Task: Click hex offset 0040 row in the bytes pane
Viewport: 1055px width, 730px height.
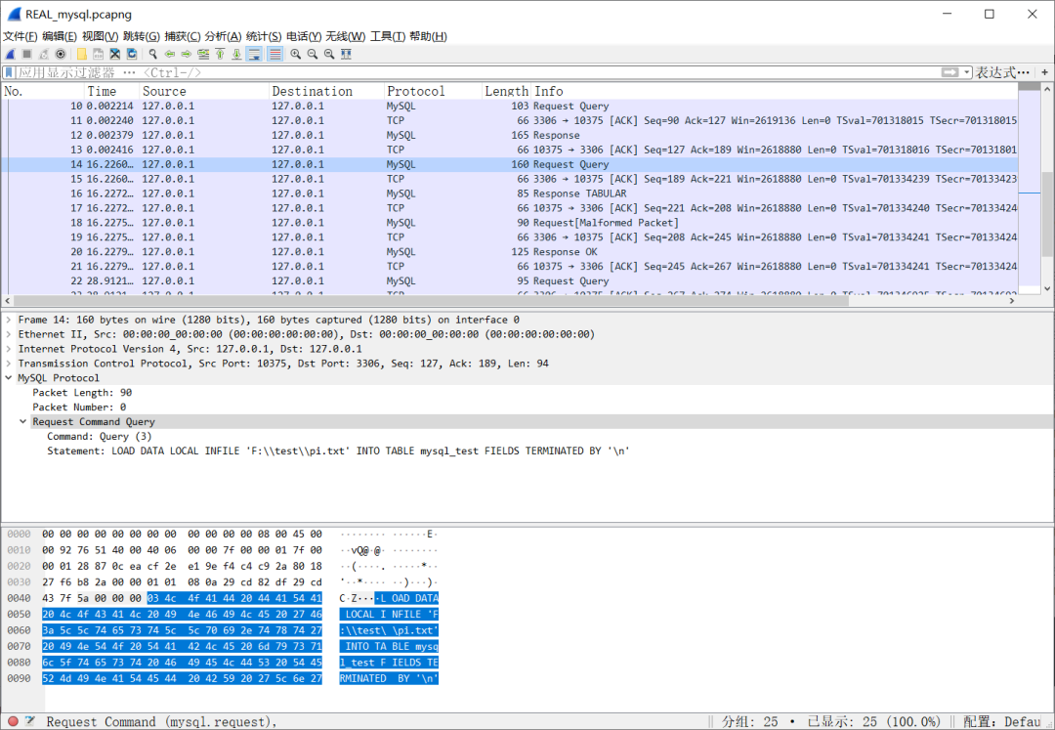Action: (x=19, y=598)
